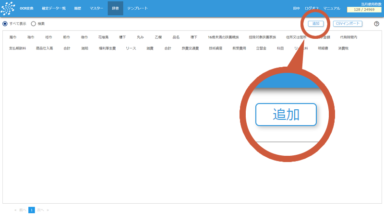Select page 1 in pagination
The height and width of the screenshot is (221, 384).
32,210
